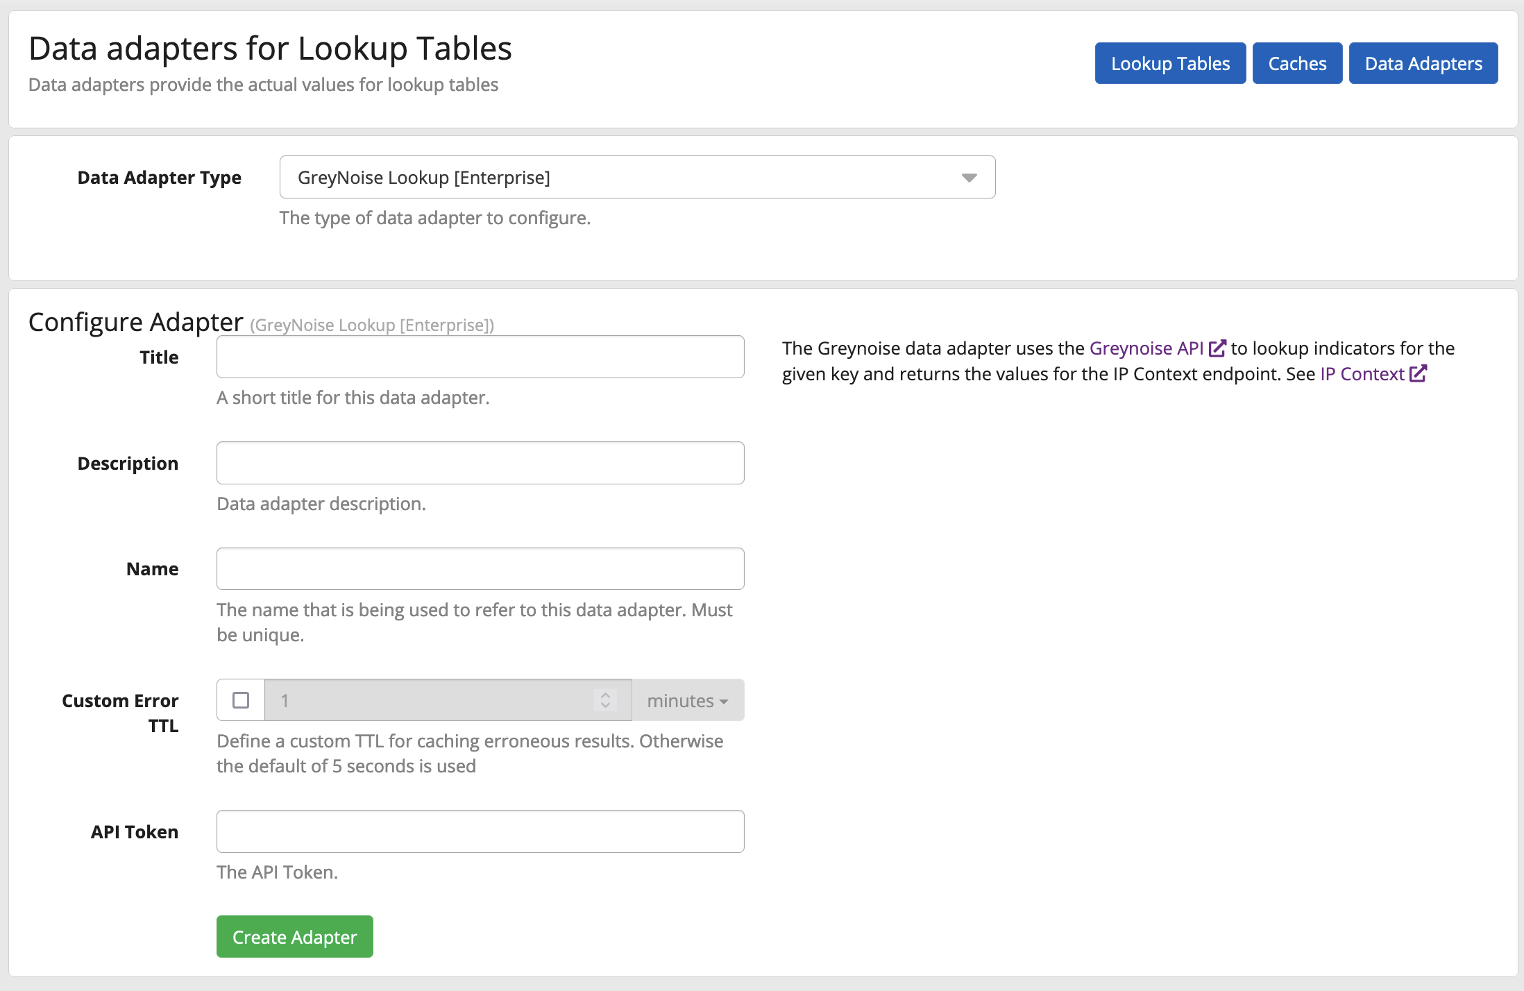Open the Data Adapters section
This screenshot has height=991, width=1524.
1423,64
